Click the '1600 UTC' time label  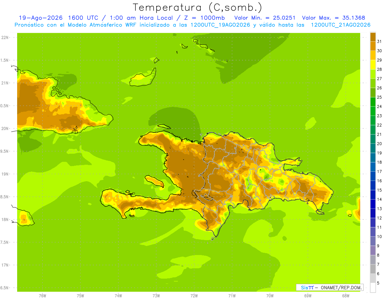coord(84,18)
